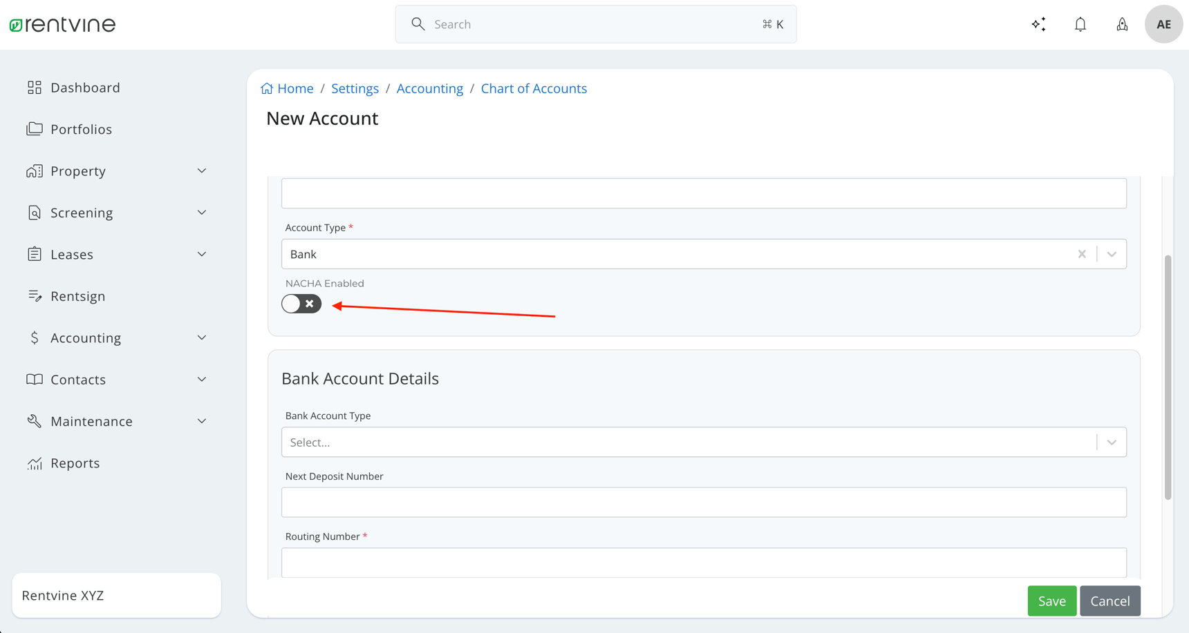This screenshot has width=1189, height=633.
Task: Open the AE profile avatar
Action: [x=1163, y=23]
